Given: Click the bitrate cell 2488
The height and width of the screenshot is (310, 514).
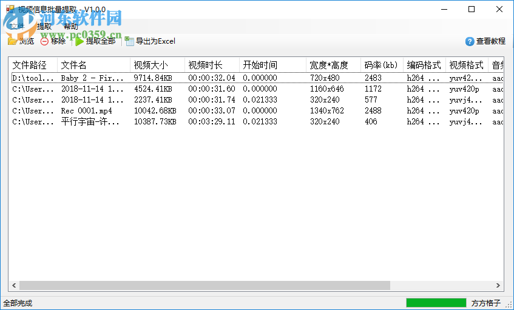Looking at the screenshot, I should 373,111.
